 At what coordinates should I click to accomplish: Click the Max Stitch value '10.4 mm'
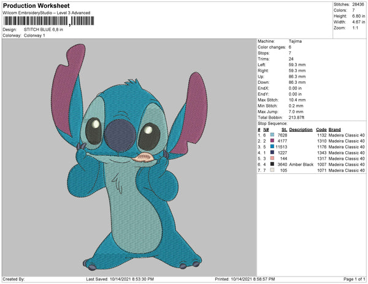pyautogui.click(x=297, y=100)
